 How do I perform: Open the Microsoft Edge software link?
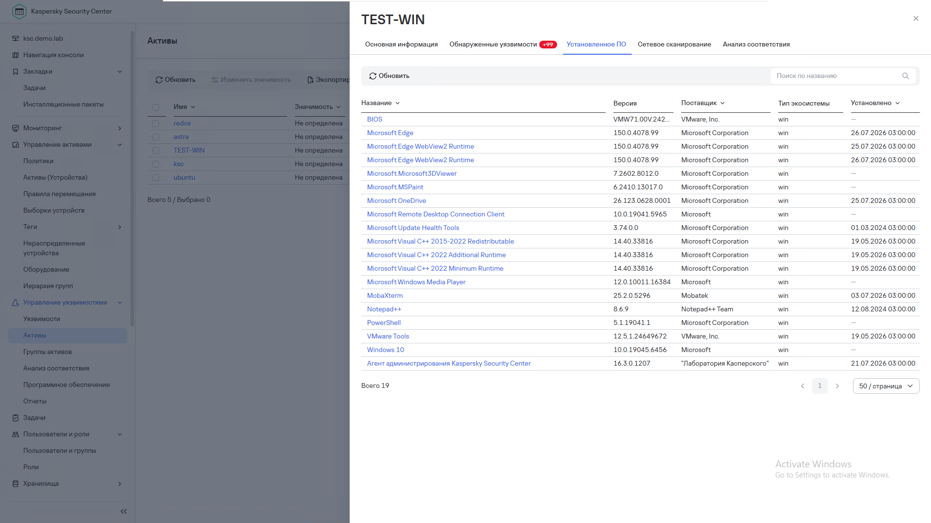click(x=390, y=133)
